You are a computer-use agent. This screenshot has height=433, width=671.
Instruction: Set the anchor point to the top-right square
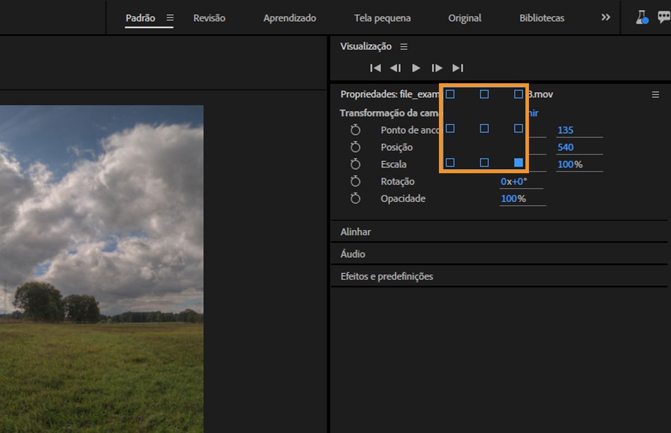click(x=518, y=94)
